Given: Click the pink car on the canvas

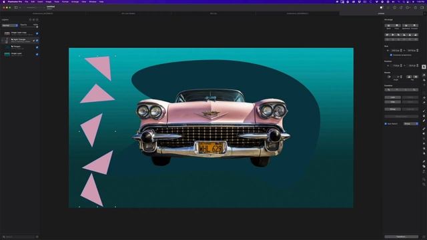Looking at the screenshot, I should 211,128.
